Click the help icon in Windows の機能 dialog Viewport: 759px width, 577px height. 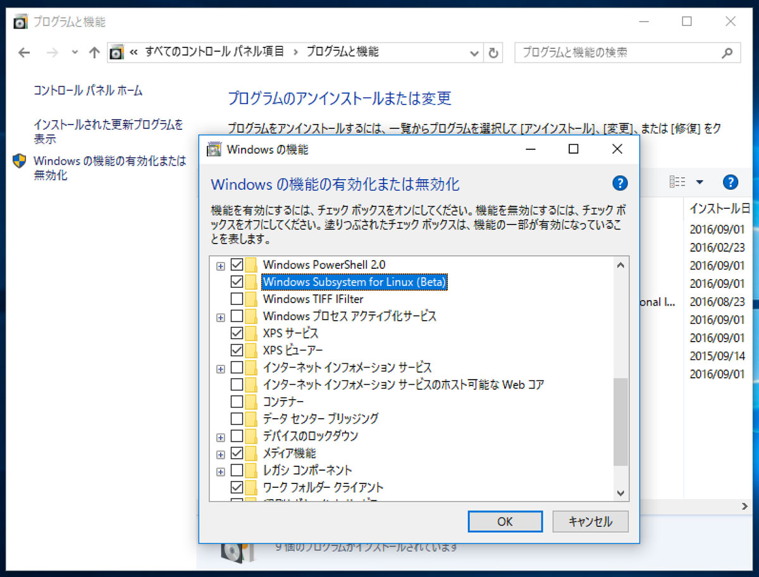(x=620, y=183)
